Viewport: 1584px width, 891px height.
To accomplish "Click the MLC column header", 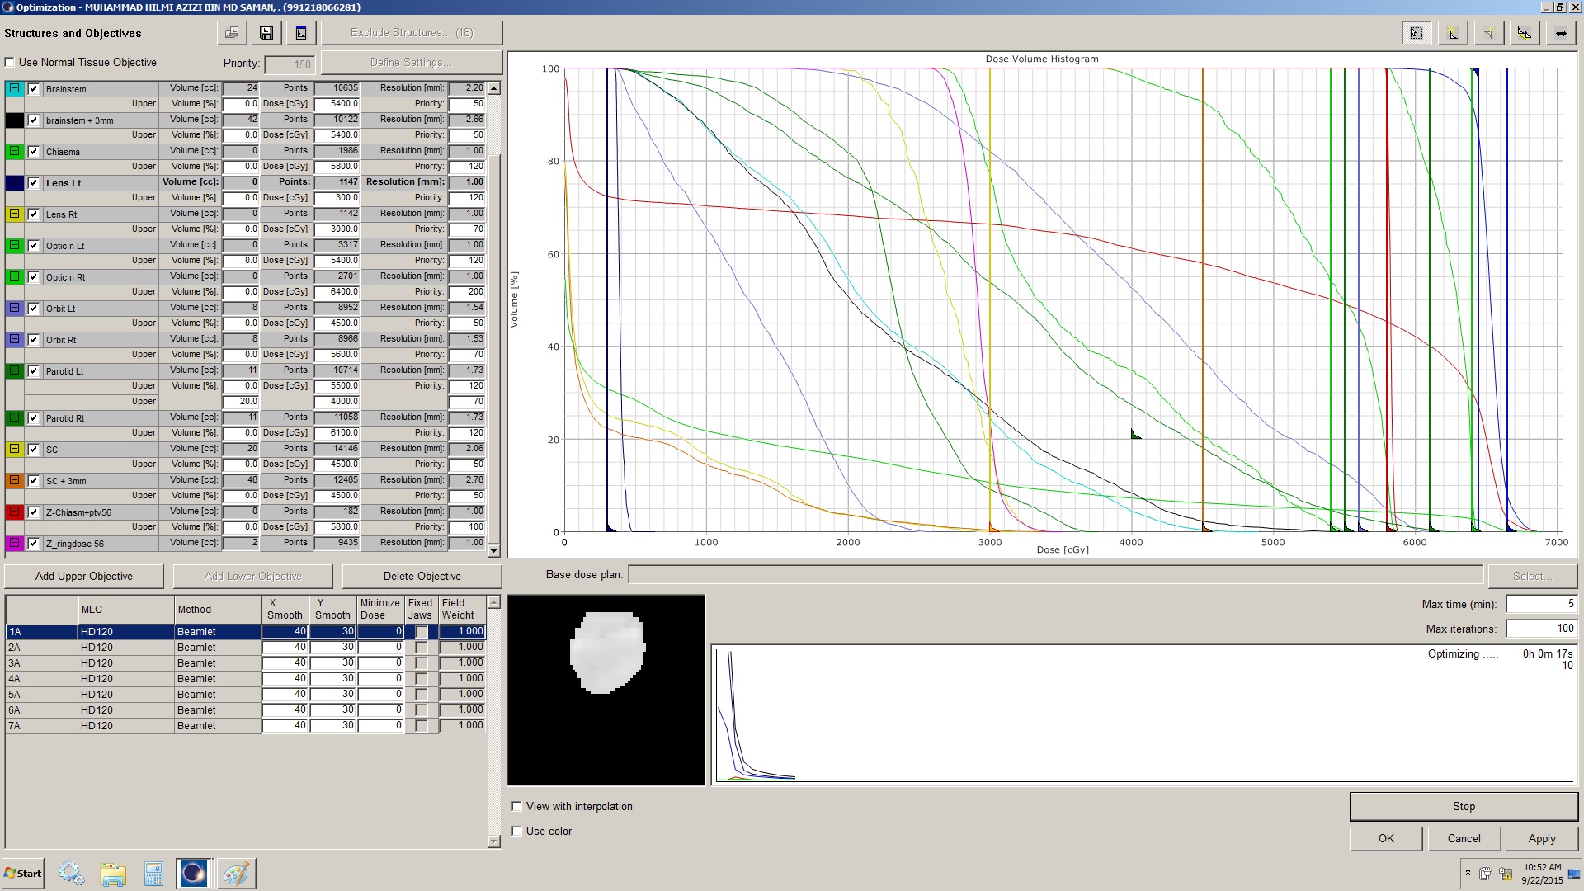I will tap(125, 610).
